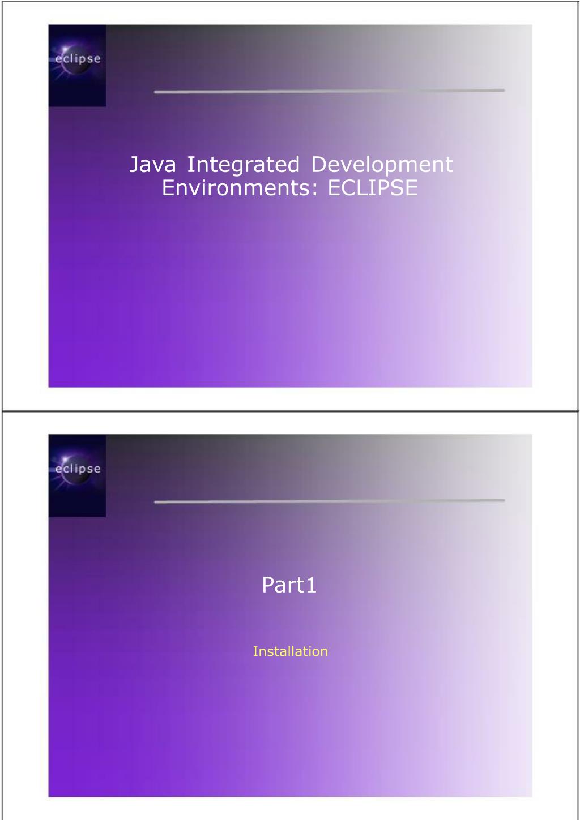Select the title 'Java Integrated Development Environments: ECLIPSE'
The height and width of the screenshot is (820, 580).
[x=291, y=176]
